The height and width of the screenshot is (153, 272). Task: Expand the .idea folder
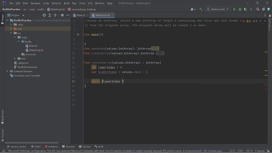point(11,25)
